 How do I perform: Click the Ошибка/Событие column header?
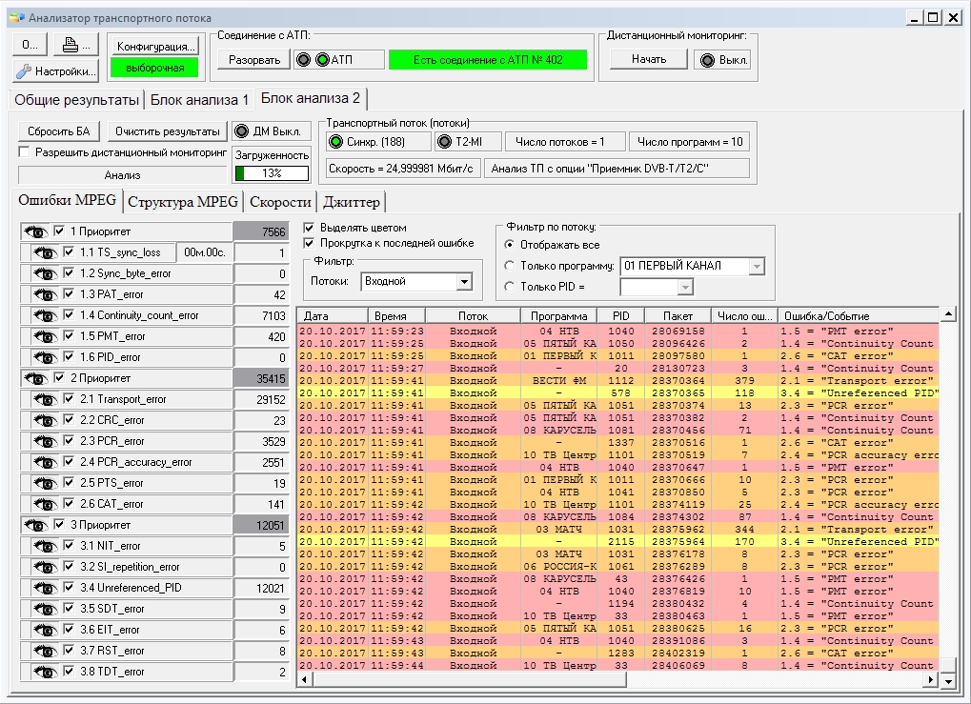click(x=858, y=315)
